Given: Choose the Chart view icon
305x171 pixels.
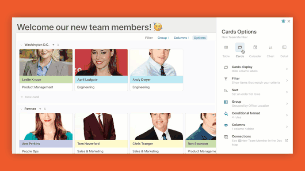Looking at the screenshot, I should click(x=271, y=47).
